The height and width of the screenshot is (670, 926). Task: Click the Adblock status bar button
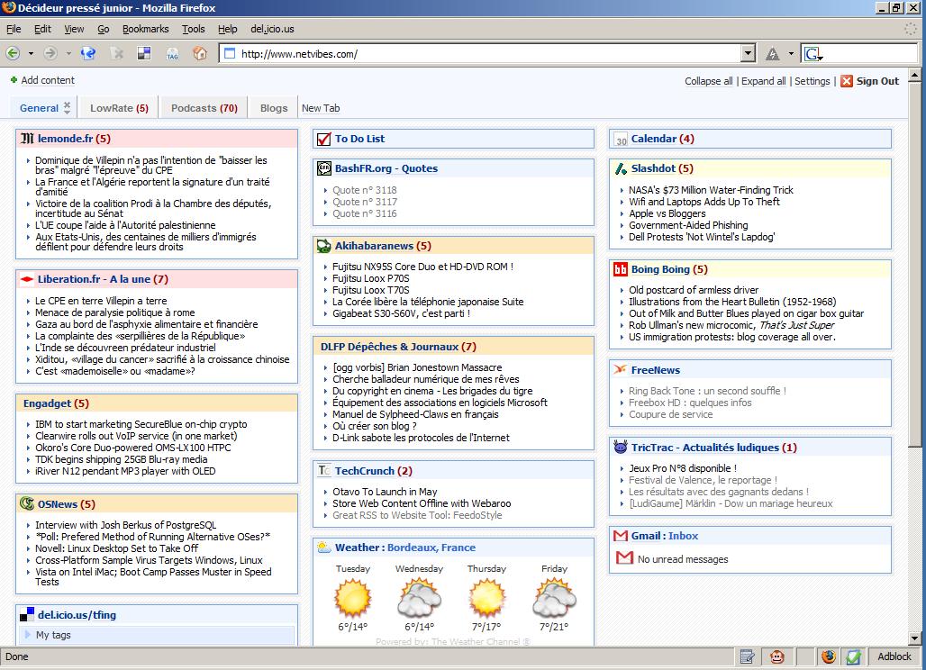coord(894,656)
